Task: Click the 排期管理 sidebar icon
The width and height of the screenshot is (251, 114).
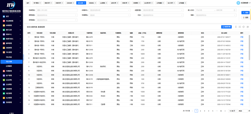Action: (4, 25)
